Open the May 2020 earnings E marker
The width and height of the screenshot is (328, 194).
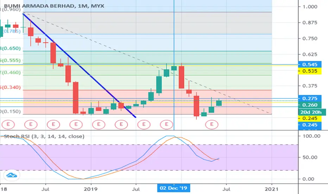coord(212,125)
